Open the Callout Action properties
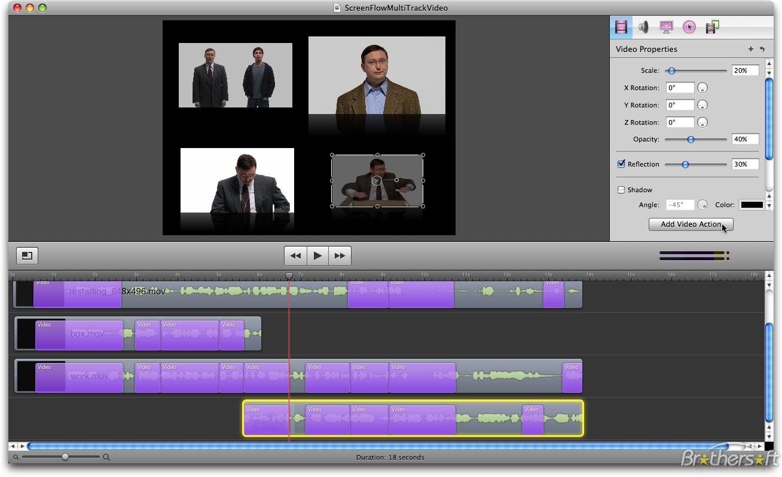Screen dimensions: 782x477 point(689,27)
